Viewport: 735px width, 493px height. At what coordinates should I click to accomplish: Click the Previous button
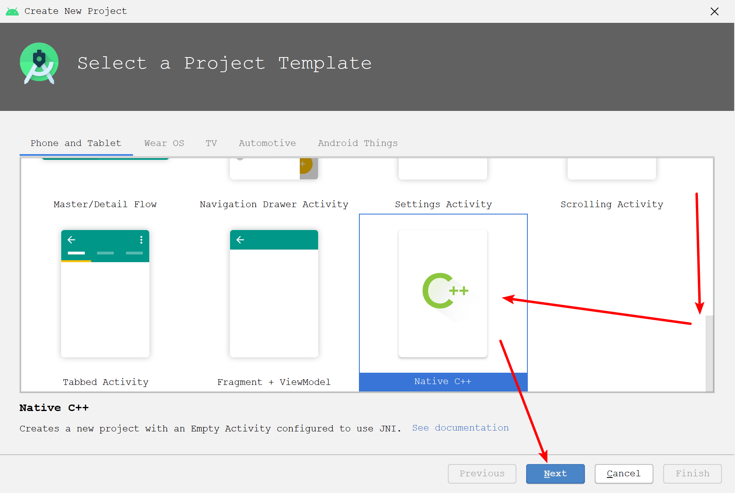point(482,474)
